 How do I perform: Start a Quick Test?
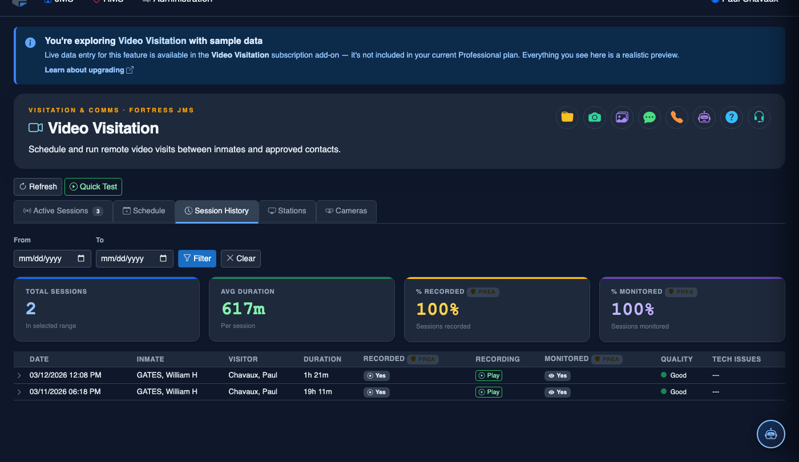[93, 187]
